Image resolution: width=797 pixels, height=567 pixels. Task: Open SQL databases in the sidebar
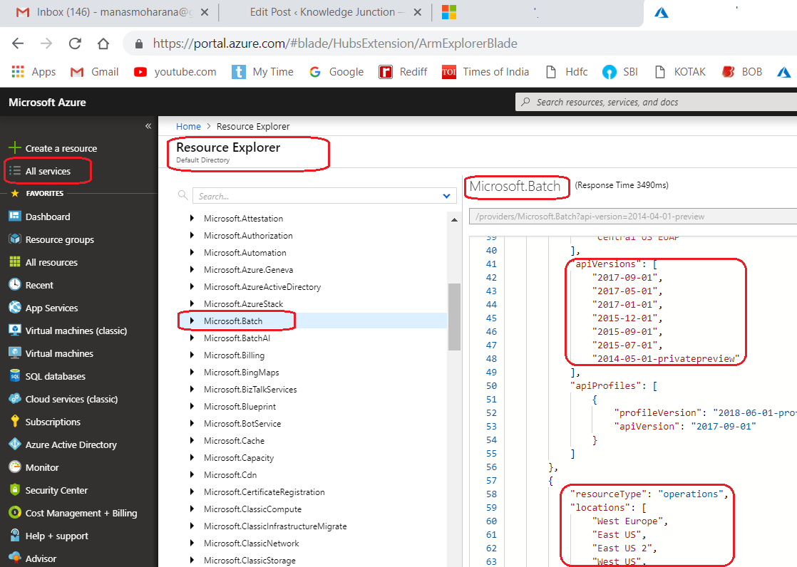pos(55,376)
